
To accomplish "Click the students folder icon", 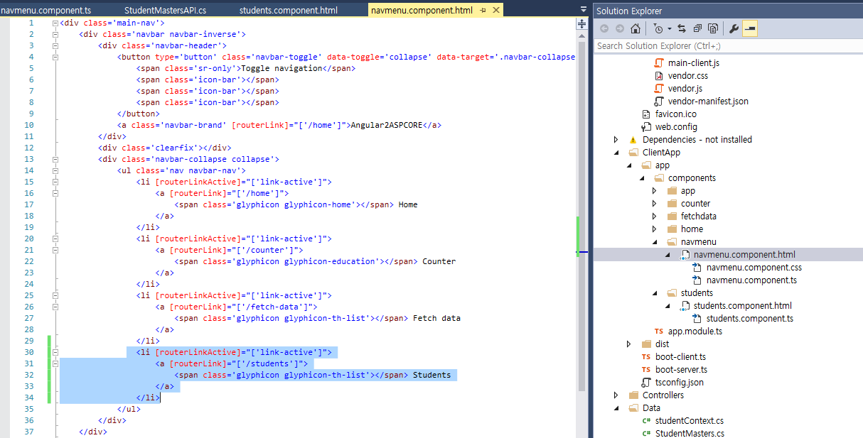I will 672,293.
